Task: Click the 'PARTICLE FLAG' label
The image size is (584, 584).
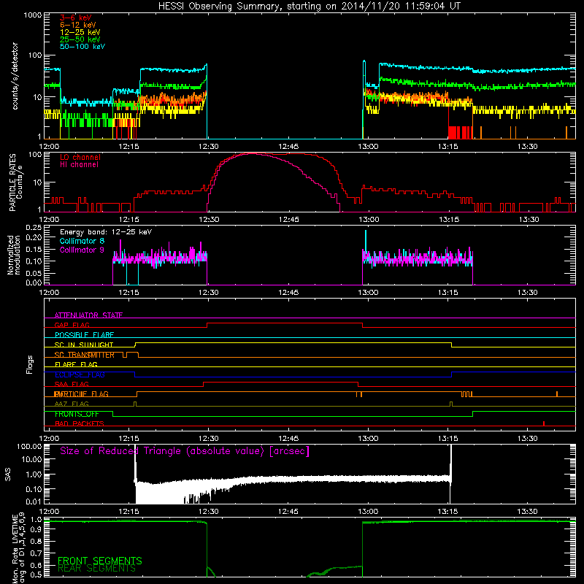Action: [x=81, y=394]
